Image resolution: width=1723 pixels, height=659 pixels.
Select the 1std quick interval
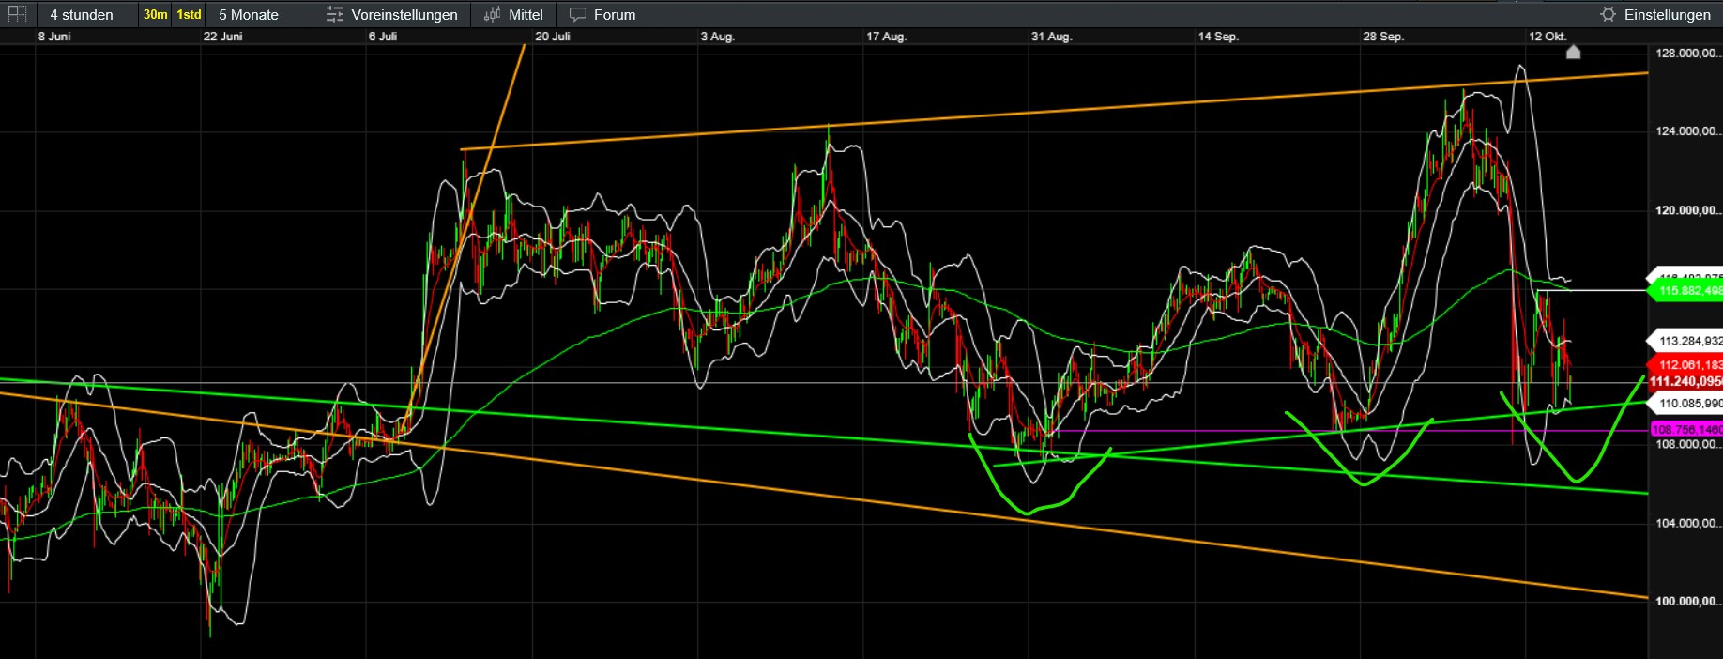click(x=189, y=15)
